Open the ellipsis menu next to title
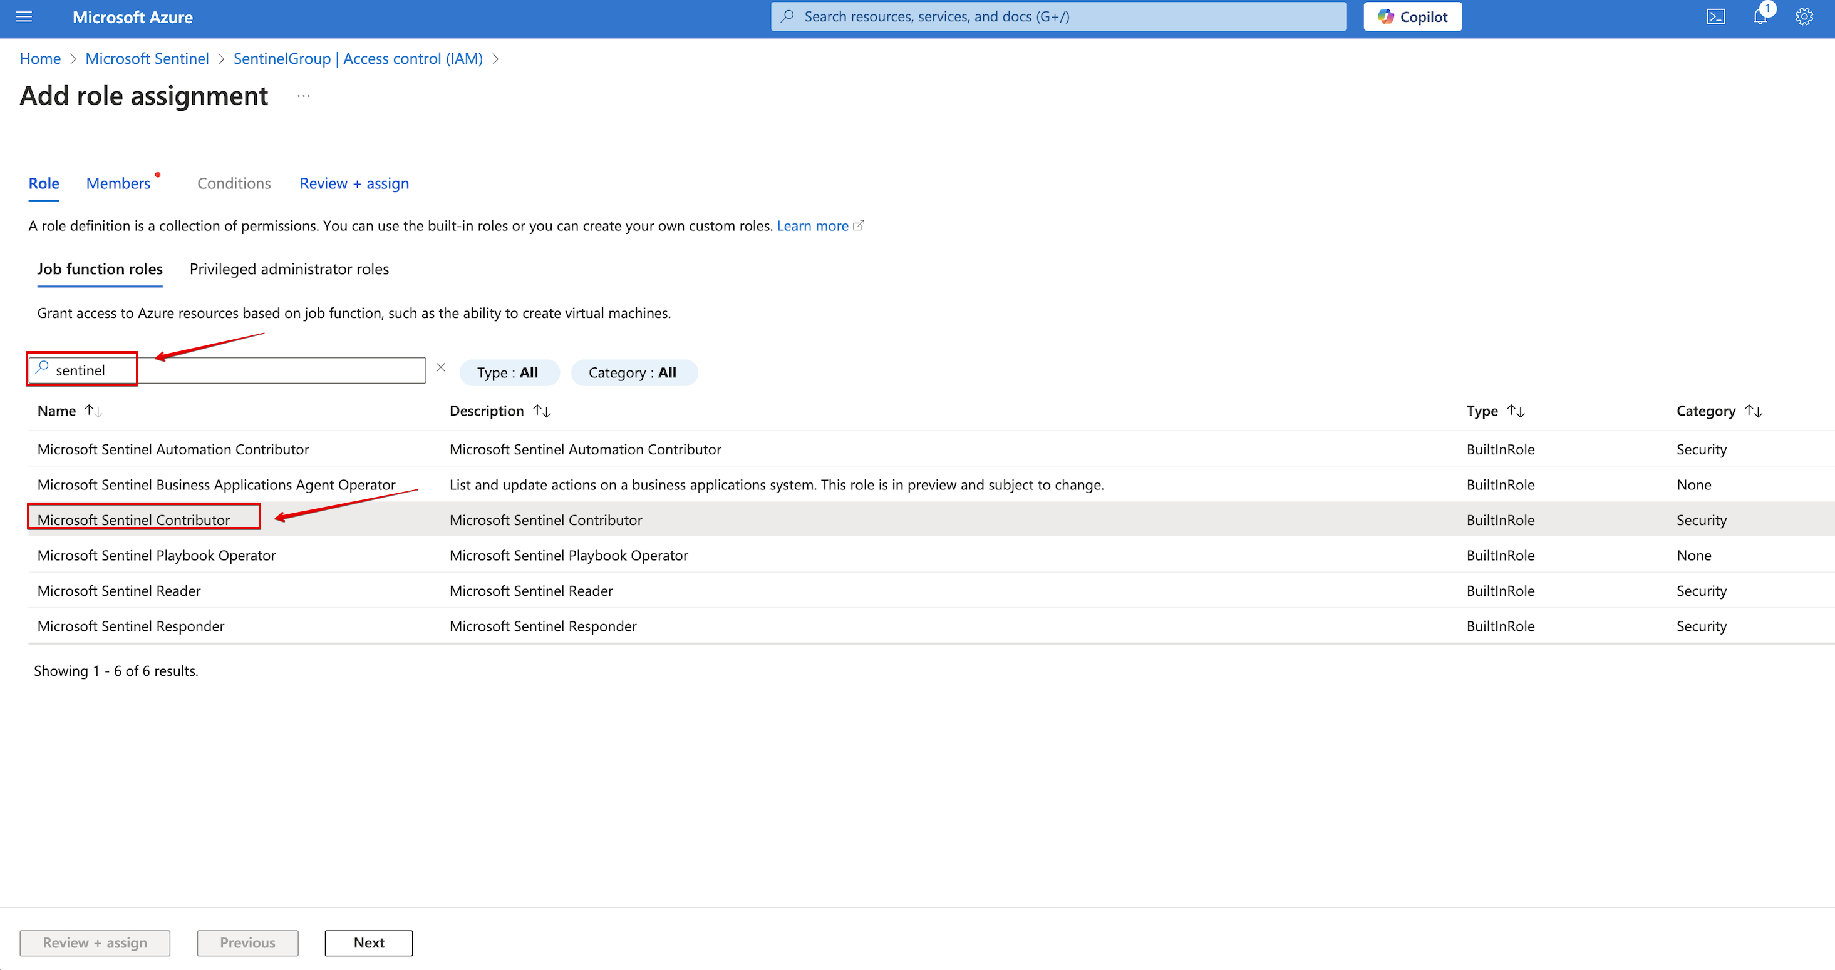 pyautogui.click(x=304, y=96)
